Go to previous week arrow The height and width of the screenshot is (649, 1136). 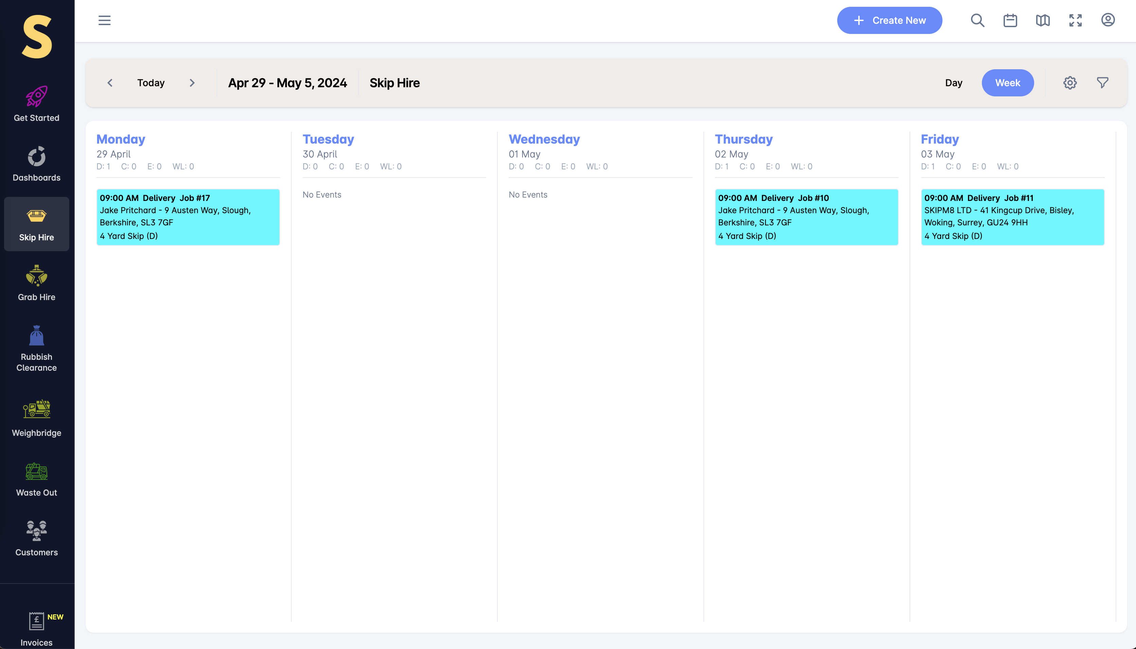pyautogui.click(x=110, y=83)
